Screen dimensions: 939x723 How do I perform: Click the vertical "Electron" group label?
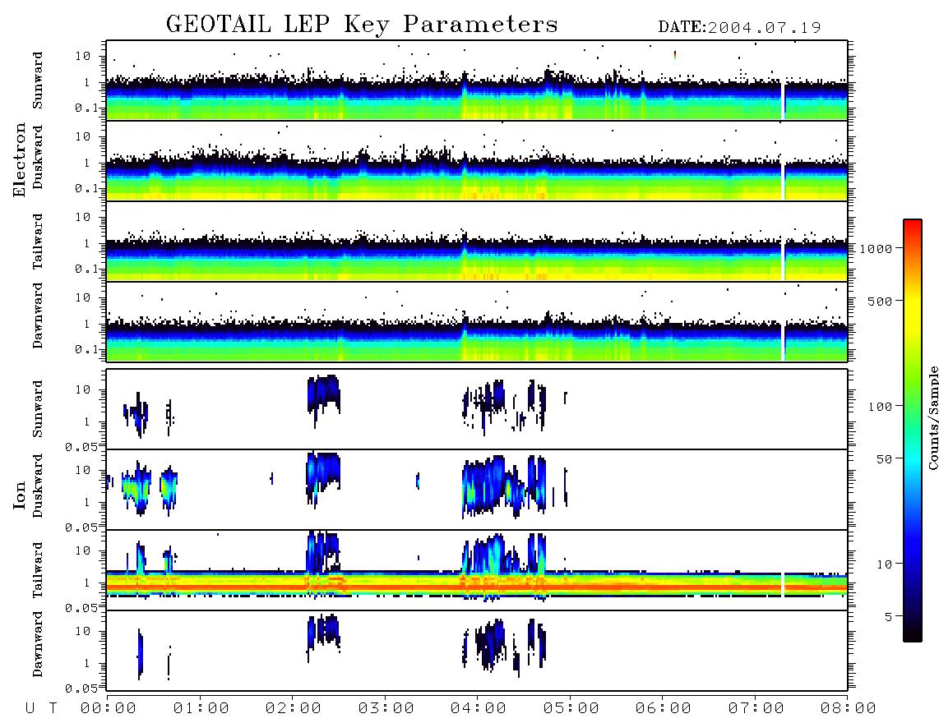pos(19,159)
